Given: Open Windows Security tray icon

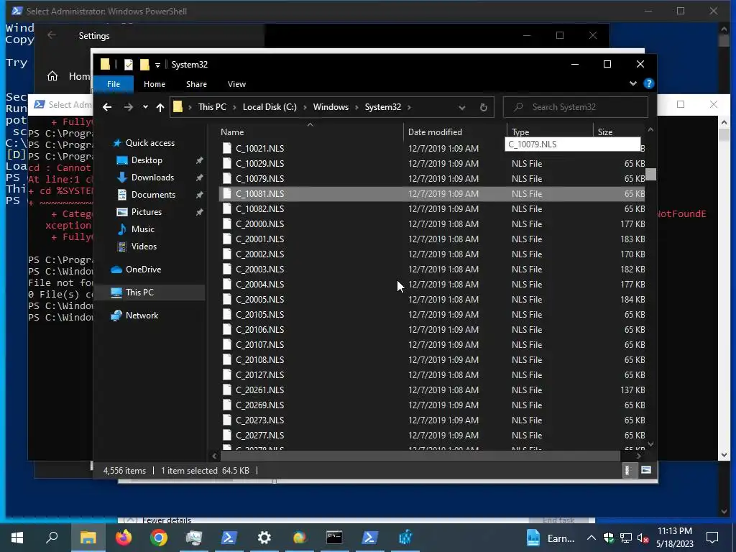Looking at the screenshot, I should 608,538.
